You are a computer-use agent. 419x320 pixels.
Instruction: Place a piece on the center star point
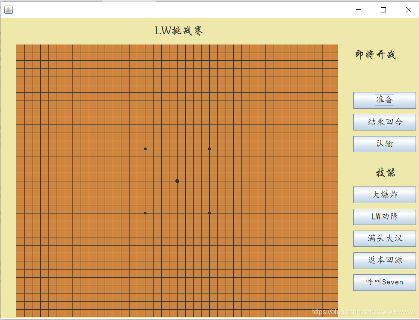tap(177, 181)
